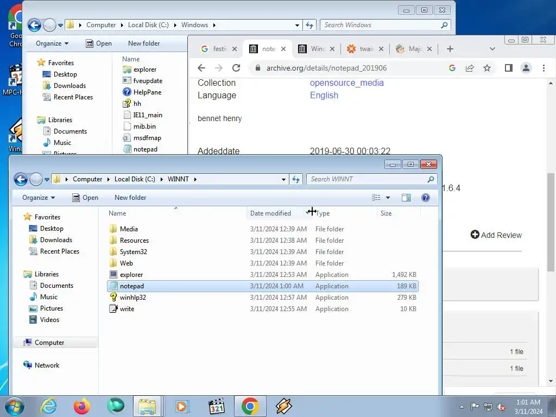Click Open in WINNT toolbar
Image resolution: width=556 pixels, height=417 pixels.
85,198
